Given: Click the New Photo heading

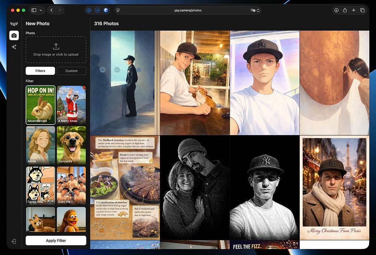Looking at the screenshot, I should (37, 24).
